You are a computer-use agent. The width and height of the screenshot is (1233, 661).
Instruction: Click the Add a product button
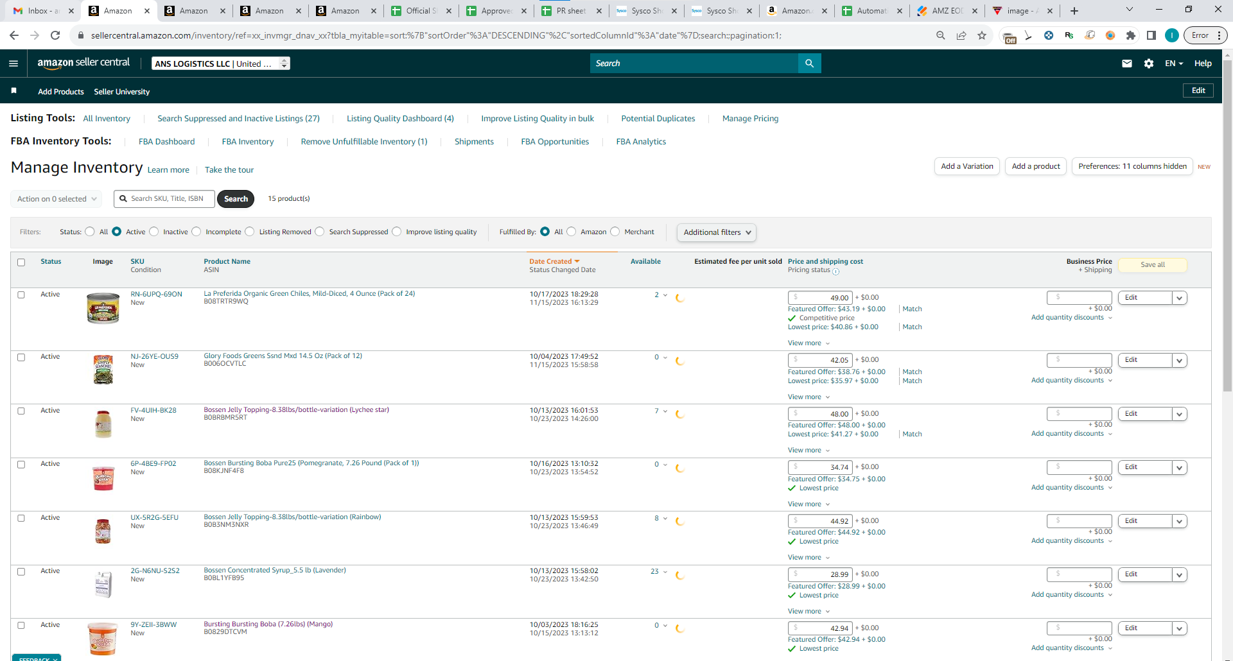tap(1036, 166)
